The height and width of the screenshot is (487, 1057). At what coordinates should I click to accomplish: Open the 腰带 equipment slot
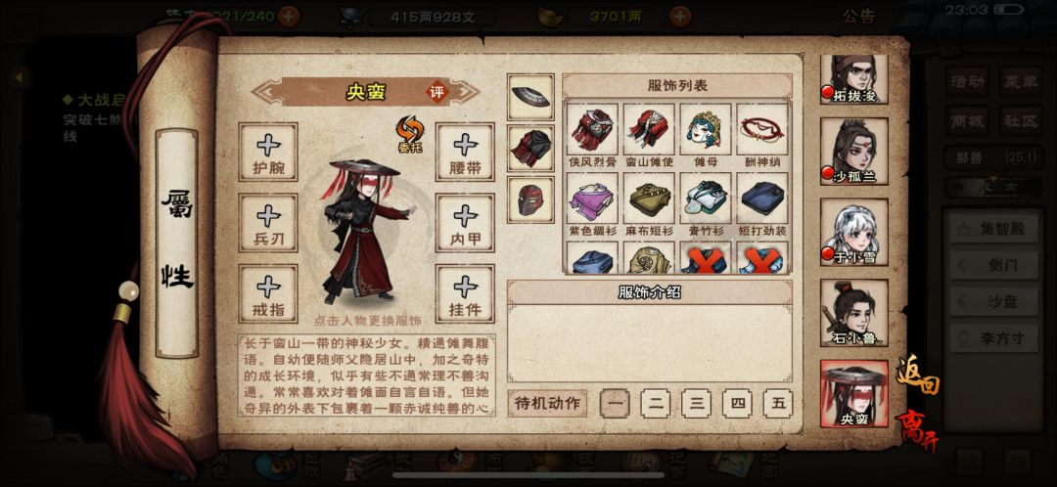[x=465, y=153]
